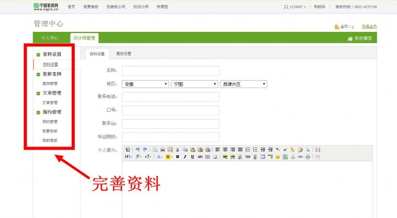The image size is (397, 218).
Task: Open the 宁国 city dropdown
Action: pos(195,84)
